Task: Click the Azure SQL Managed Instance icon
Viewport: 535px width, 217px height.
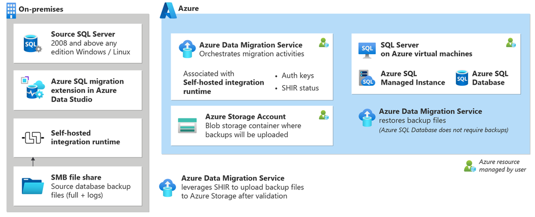Action: pos(367,78)
